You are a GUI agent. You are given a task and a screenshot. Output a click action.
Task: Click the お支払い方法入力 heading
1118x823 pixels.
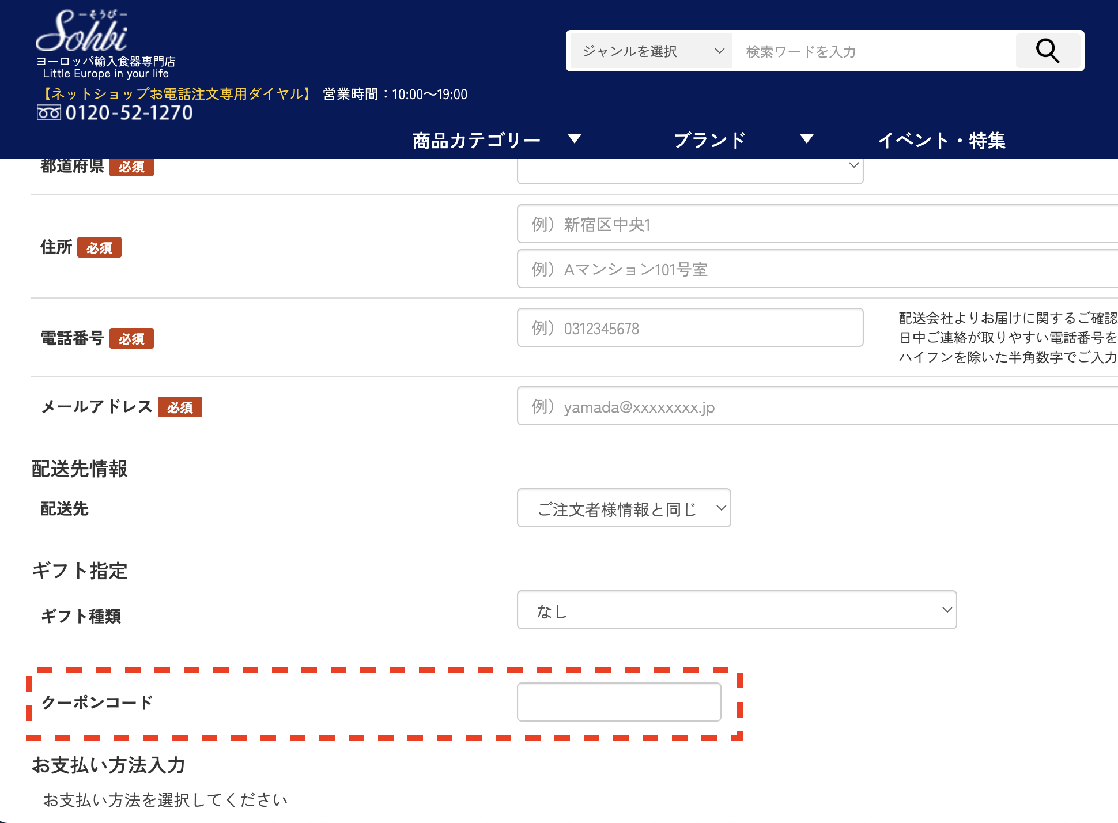(108, 765)
